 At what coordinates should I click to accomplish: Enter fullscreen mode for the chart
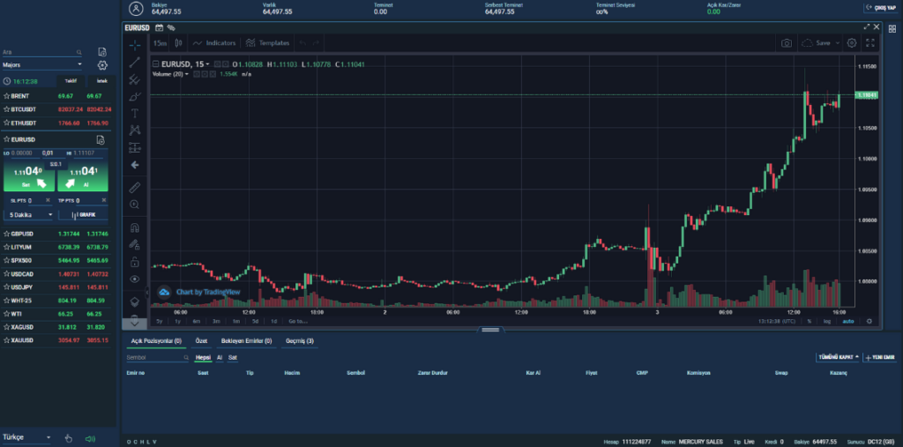coord(870,42)
